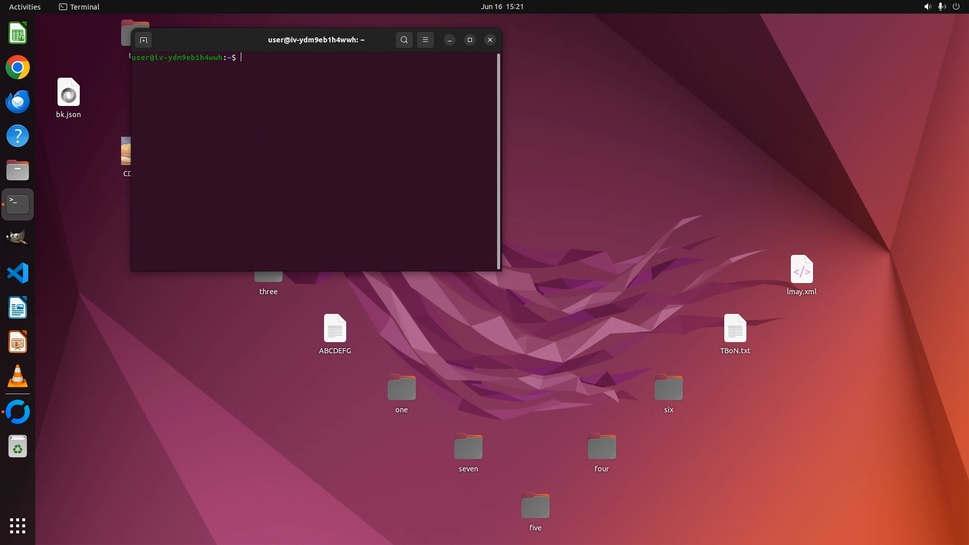Click the volume icon in system tray

927,7
